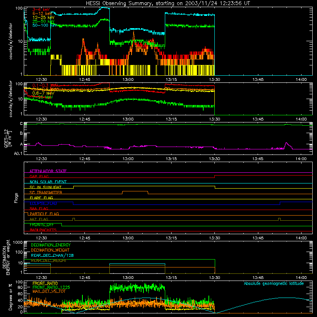Click the ATTENUATOR_STATE flag label
The width and height of the screenshot is (317, 317).
48,171
